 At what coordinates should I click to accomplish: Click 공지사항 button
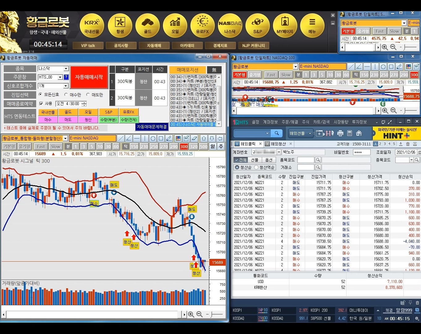121,45
